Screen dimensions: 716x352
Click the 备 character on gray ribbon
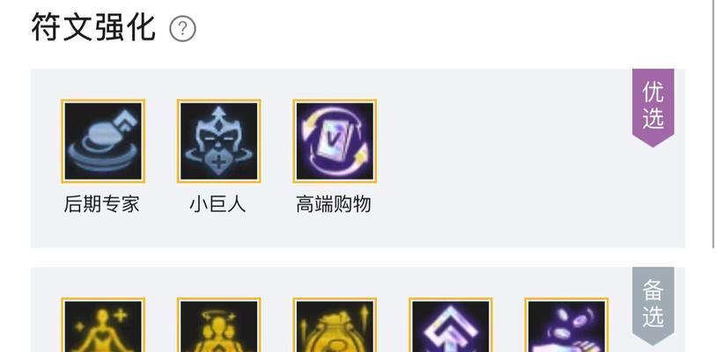coord(653,290)
